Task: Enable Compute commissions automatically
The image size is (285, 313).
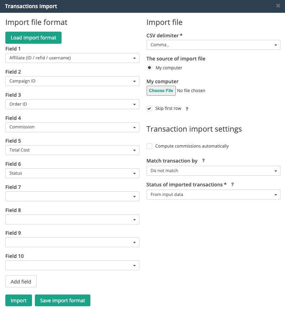Action: [149, 146]
